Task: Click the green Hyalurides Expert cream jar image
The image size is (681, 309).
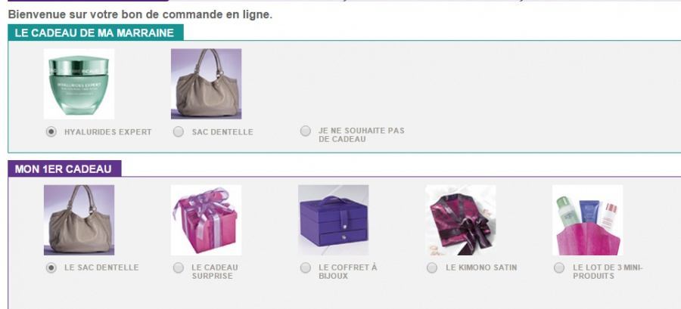Action: [79, 84]
